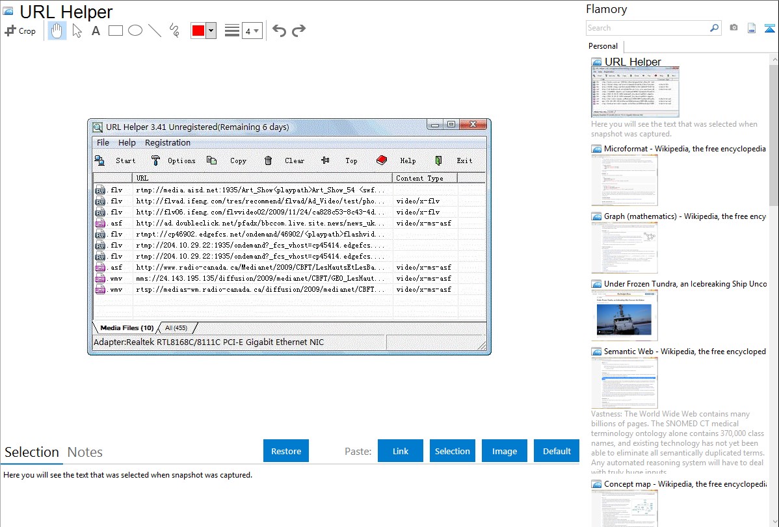This screenshot has width=779, height=527.
Task: Paste as Link button
Action: [401, 451]
